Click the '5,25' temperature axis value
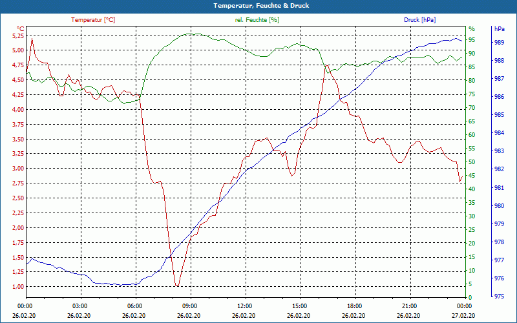Screen dimensions: 517x323 point(18,36)
